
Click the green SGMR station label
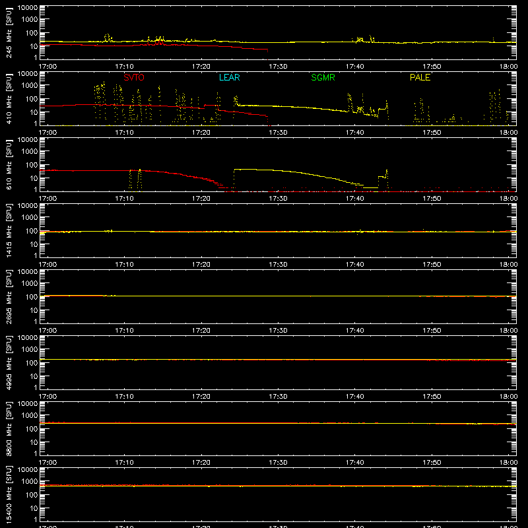(323, 77)
